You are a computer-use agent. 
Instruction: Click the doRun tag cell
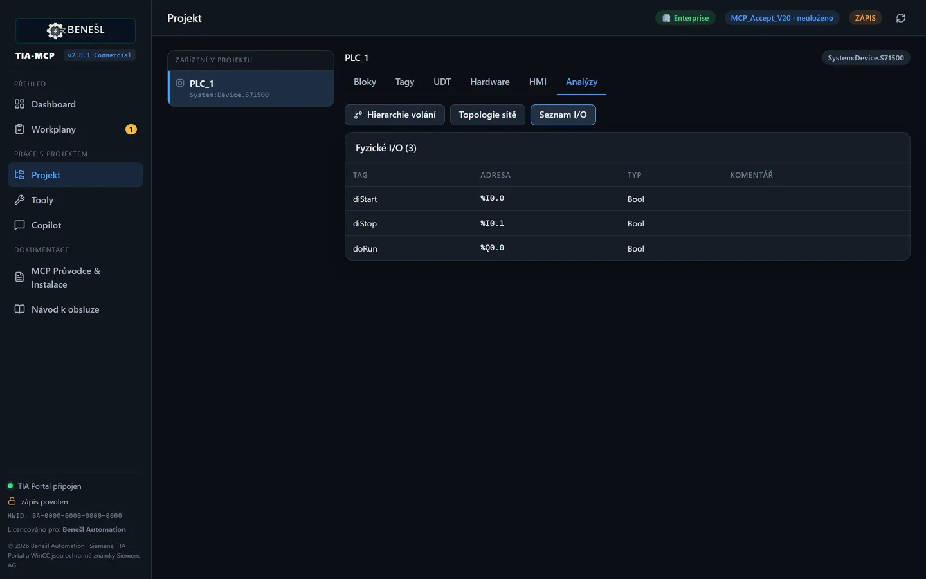click(x=365, y=248)
